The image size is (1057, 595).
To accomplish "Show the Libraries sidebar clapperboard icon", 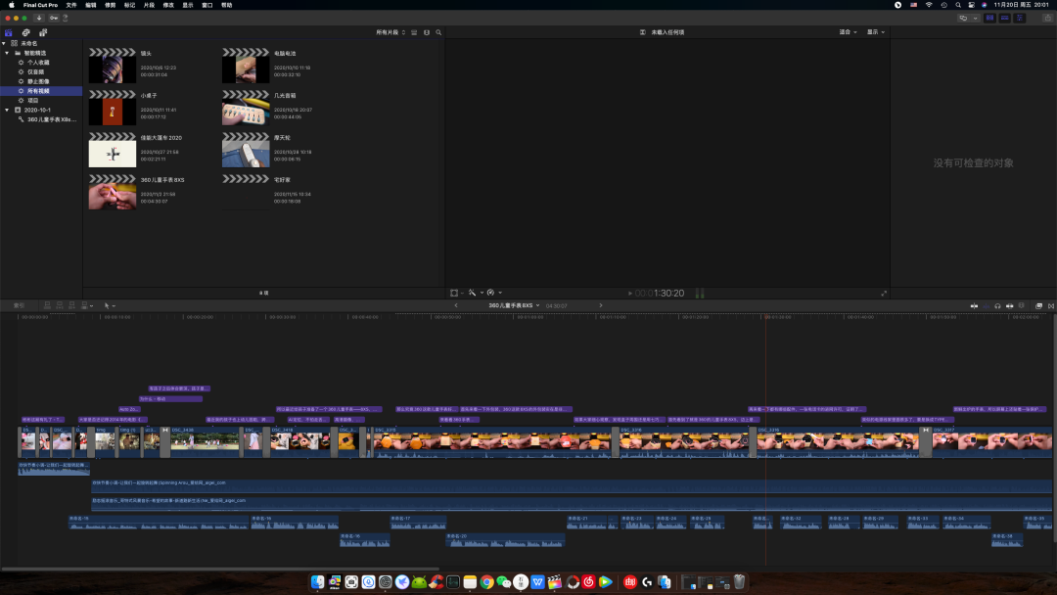I will pos(8,32).
